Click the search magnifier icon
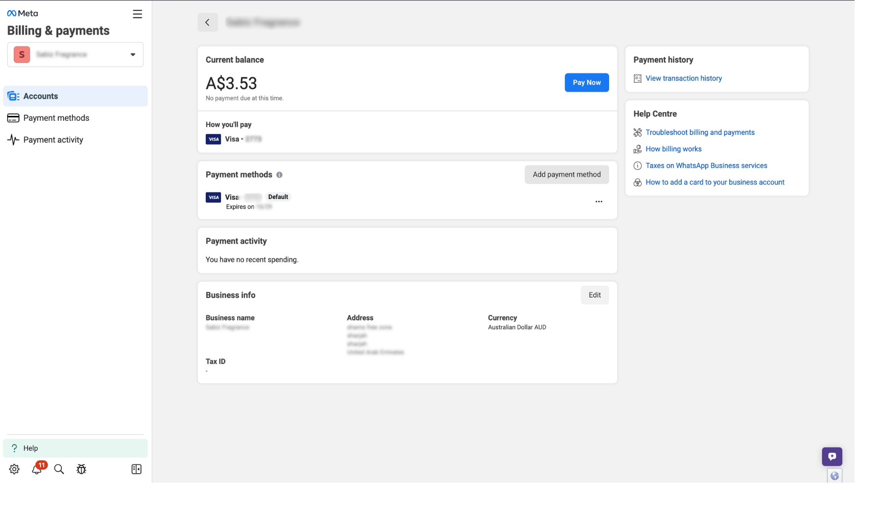Image resolution: width=883 pixels, height=511 pixels. click(x=59, y=469)
